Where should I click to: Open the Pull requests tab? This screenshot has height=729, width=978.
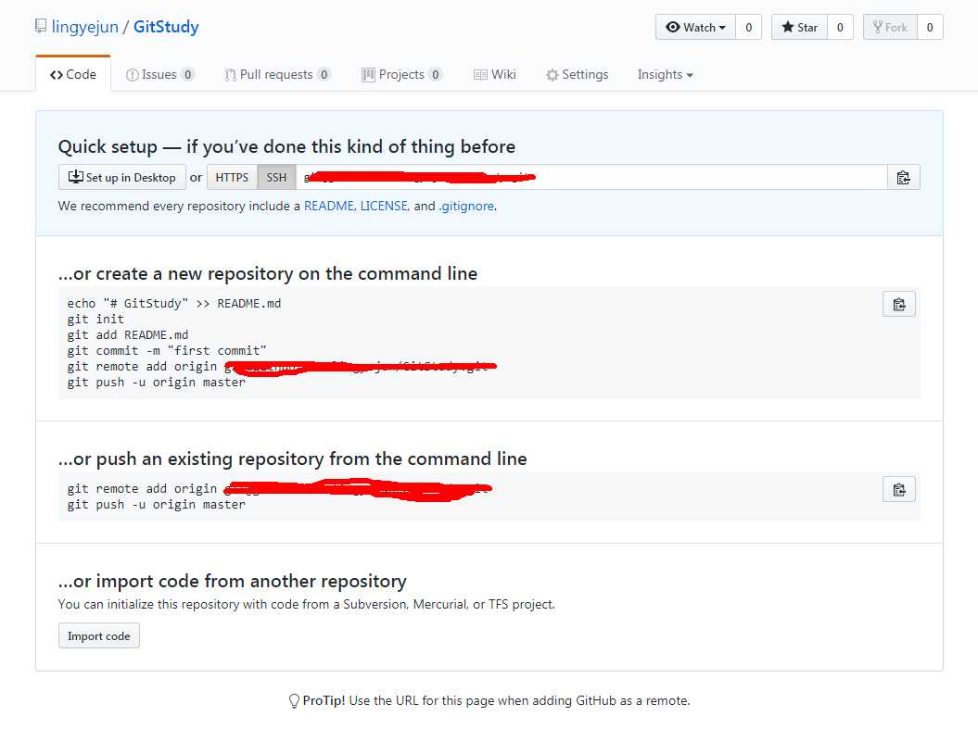pos(277,75)
